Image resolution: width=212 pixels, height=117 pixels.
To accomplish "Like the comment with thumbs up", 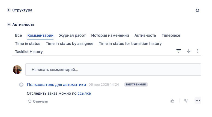I will coord(172,101).
